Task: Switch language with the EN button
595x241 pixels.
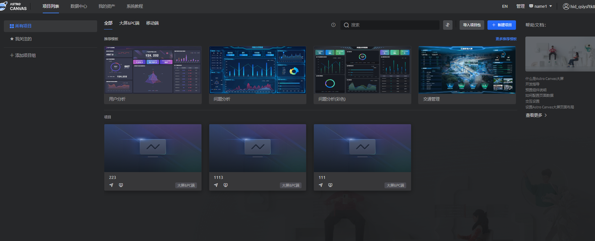Action: (505, 6)
